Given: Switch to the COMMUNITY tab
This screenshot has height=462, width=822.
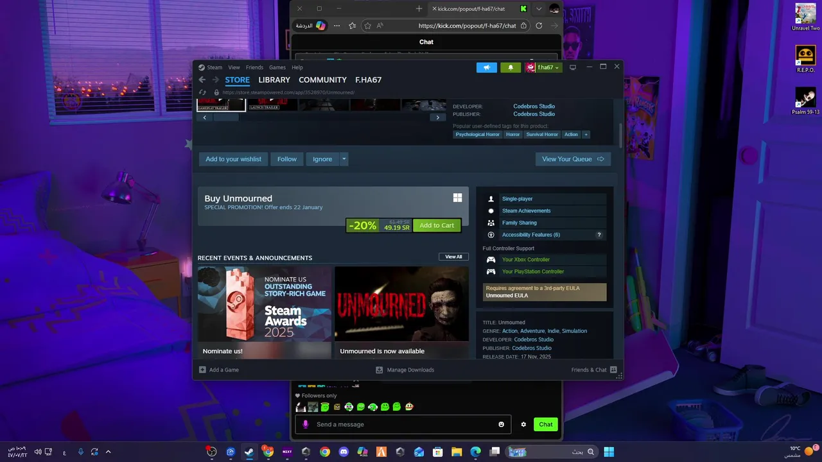Looking at the screenshot, I should click(x=322, y=80).
